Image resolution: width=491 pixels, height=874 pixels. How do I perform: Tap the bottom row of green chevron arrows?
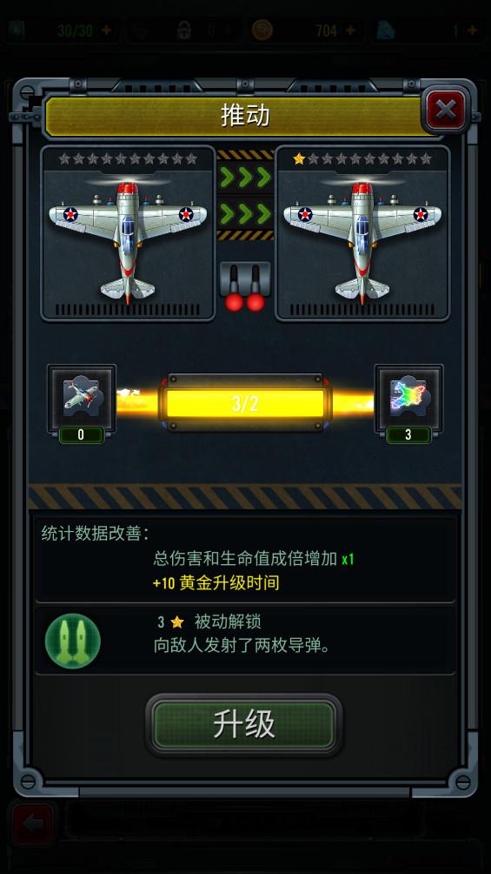[245, 213]
